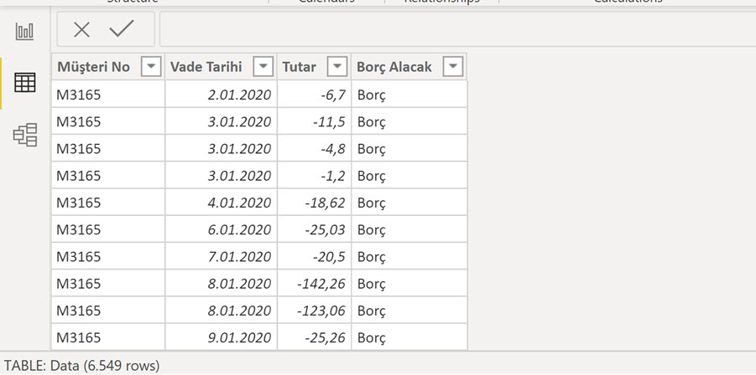Select the Tutar column header

tap(314, 67)
